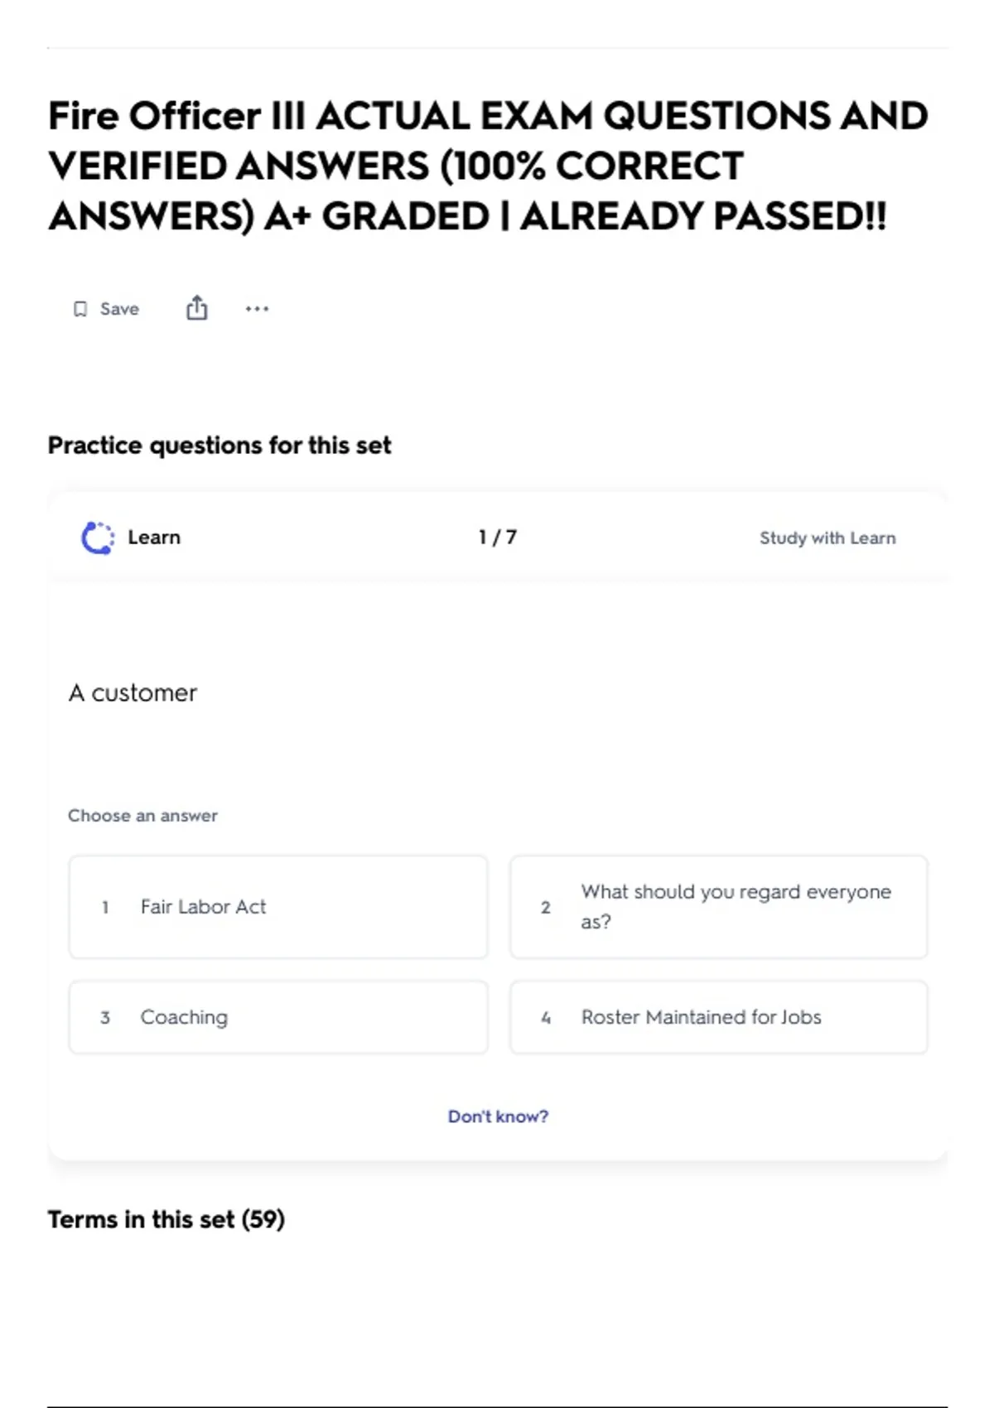Click the number 2 badge on second answer
The width and height of the screenshot is (994, 1408).
click(x=546, y=908)
